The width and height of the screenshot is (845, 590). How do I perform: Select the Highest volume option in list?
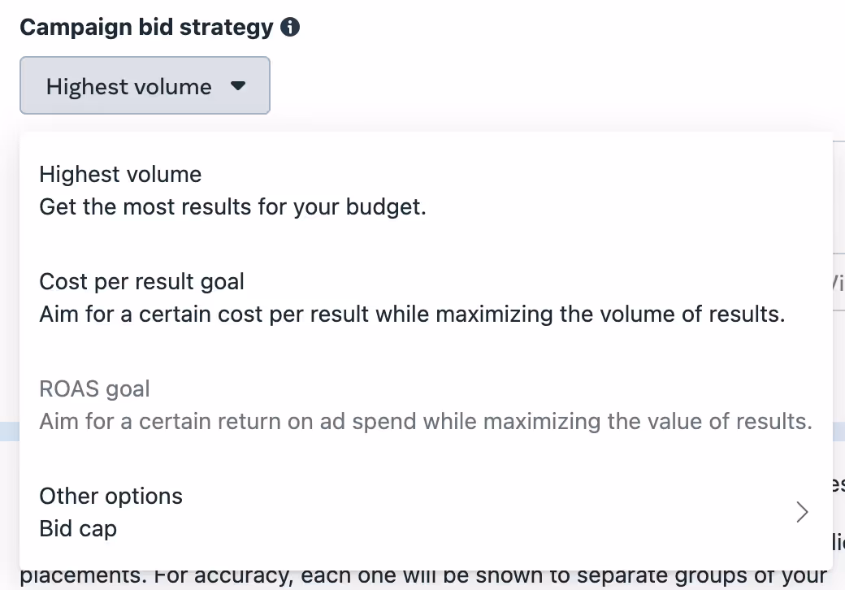[426, 191]
